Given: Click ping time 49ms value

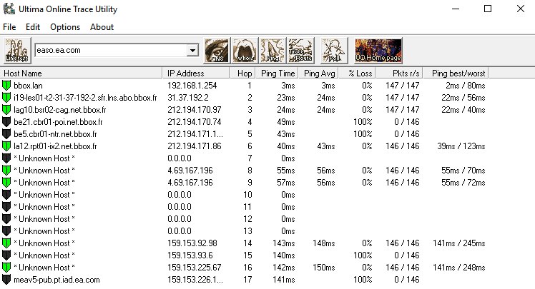Looking at the screenshot, I should click(x=286, y=122).
